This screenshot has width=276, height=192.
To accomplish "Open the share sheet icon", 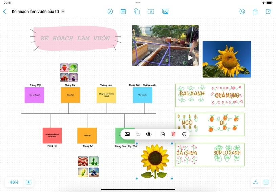I will click(255, 12).
